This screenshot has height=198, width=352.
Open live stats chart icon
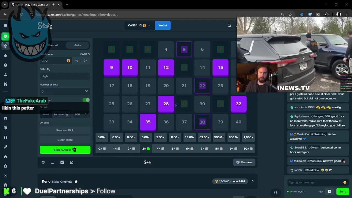click(62, 162)
